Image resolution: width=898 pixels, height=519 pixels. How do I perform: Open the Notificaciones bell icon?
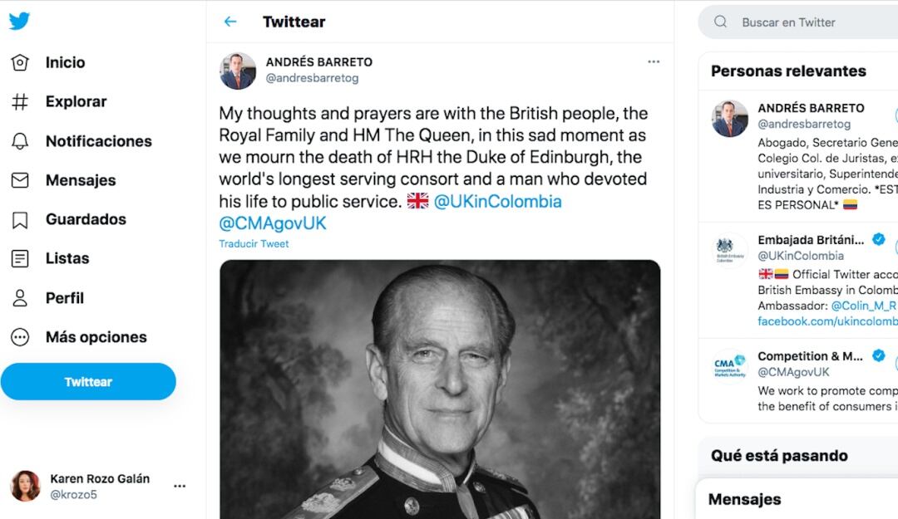click(x=20, y=141)
